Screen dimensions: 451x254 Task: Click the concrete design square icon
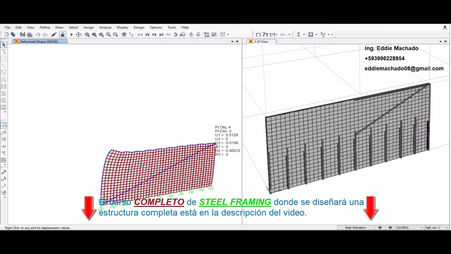point(311,35)
